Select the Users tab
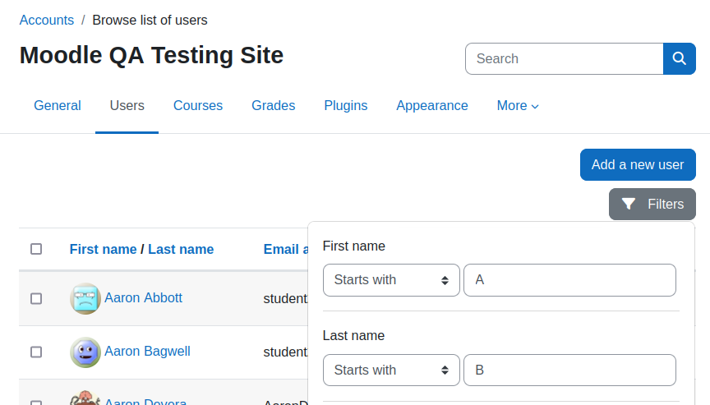The width and height of the screenshot is (710, 405). 127,105
